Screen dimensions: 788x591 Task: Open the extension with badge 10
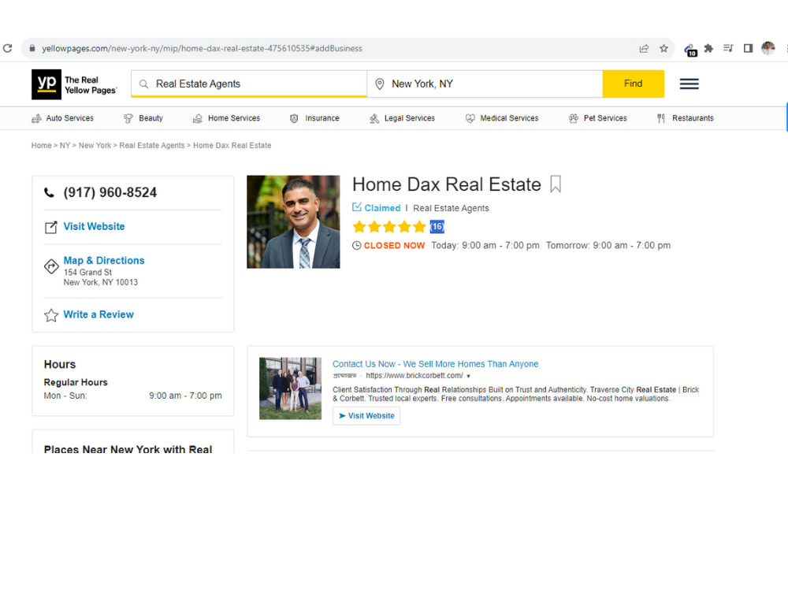coord(690,49)
